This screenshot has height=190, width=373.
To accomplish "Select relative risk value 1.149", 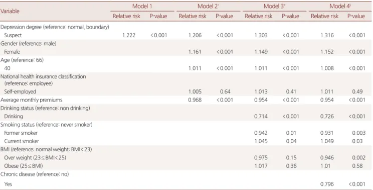I will 261,52.
